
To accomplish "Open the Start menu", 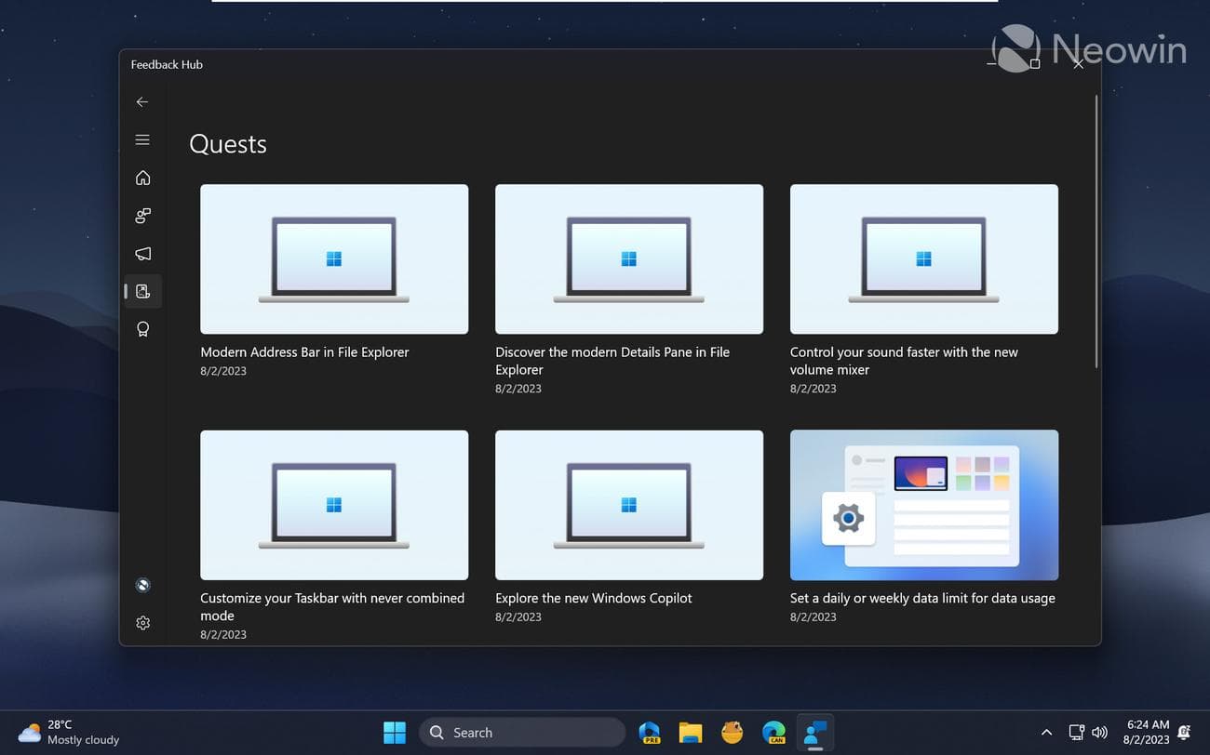I will click(394, 732).
